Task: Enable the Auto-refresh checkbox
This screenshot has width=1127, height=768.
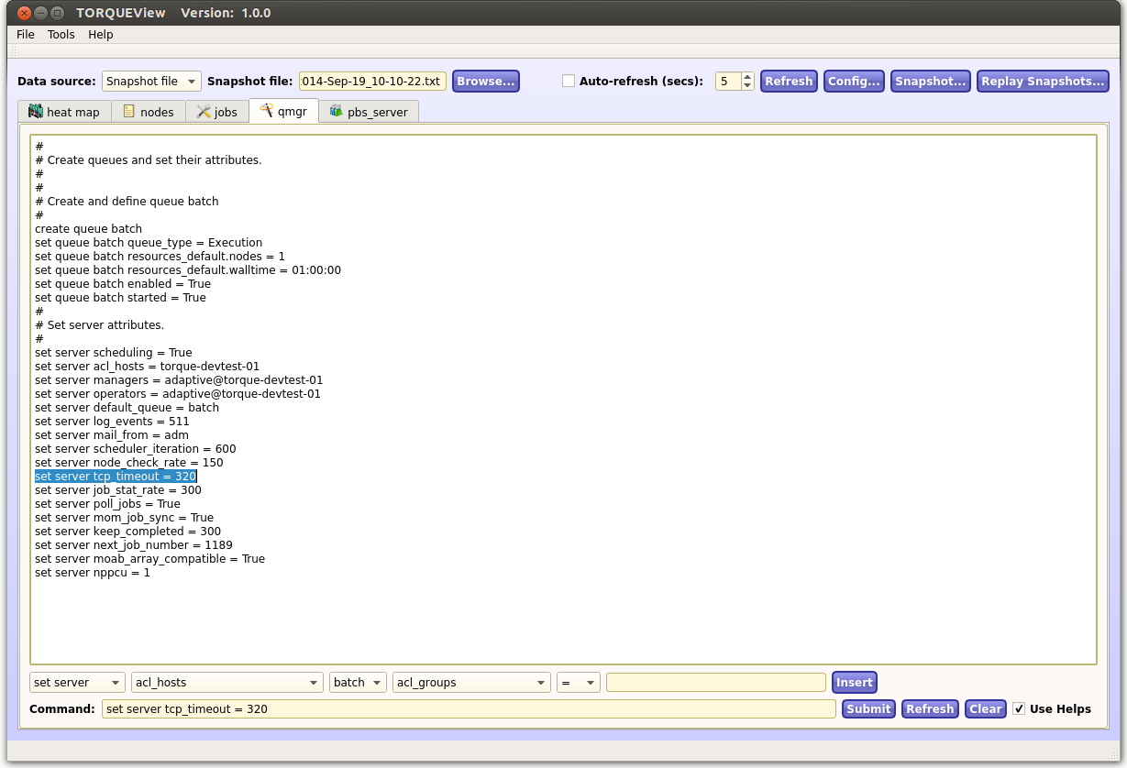Action: point(569,82)
